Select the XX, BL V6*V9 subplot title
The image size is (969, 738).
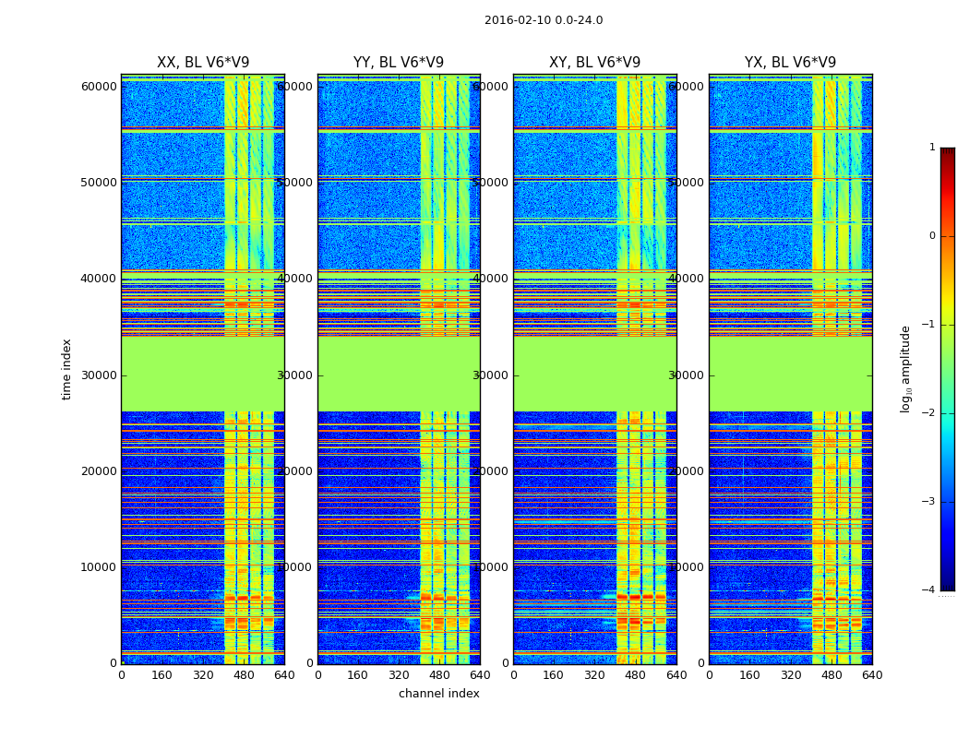(x=203, y=63)
